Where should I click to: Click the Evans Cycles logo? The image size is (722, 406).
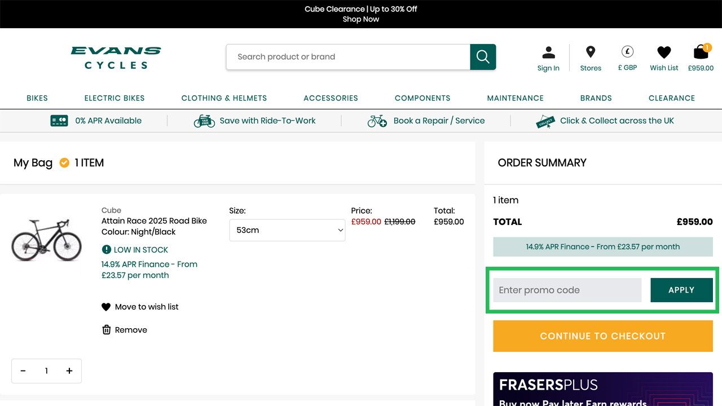pos(116,58)
